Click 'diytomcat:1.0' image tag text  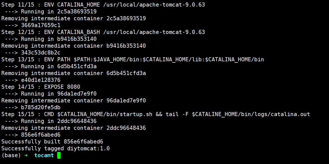click(x=88, y=149)
